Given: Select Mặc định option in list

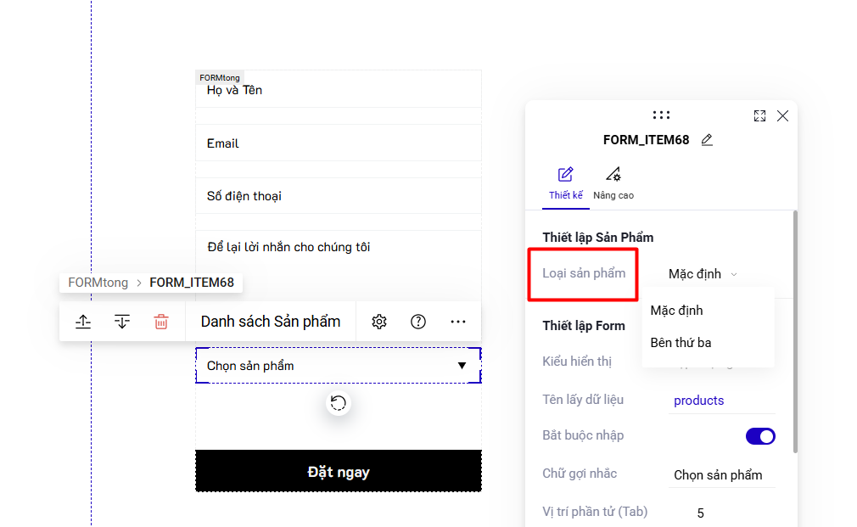Looking at the screenshot, I should pos(676,311).
